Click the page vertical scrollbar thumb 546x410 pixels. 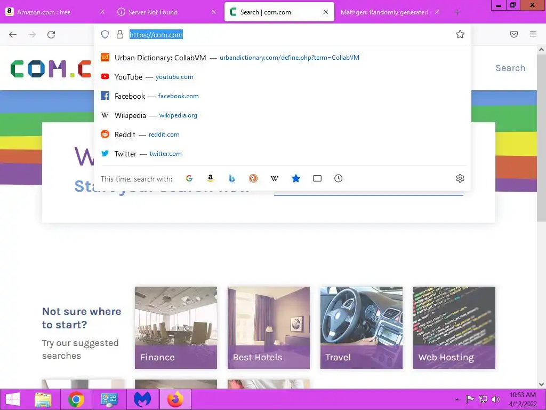pyautogui.click(x=541, y=138)
